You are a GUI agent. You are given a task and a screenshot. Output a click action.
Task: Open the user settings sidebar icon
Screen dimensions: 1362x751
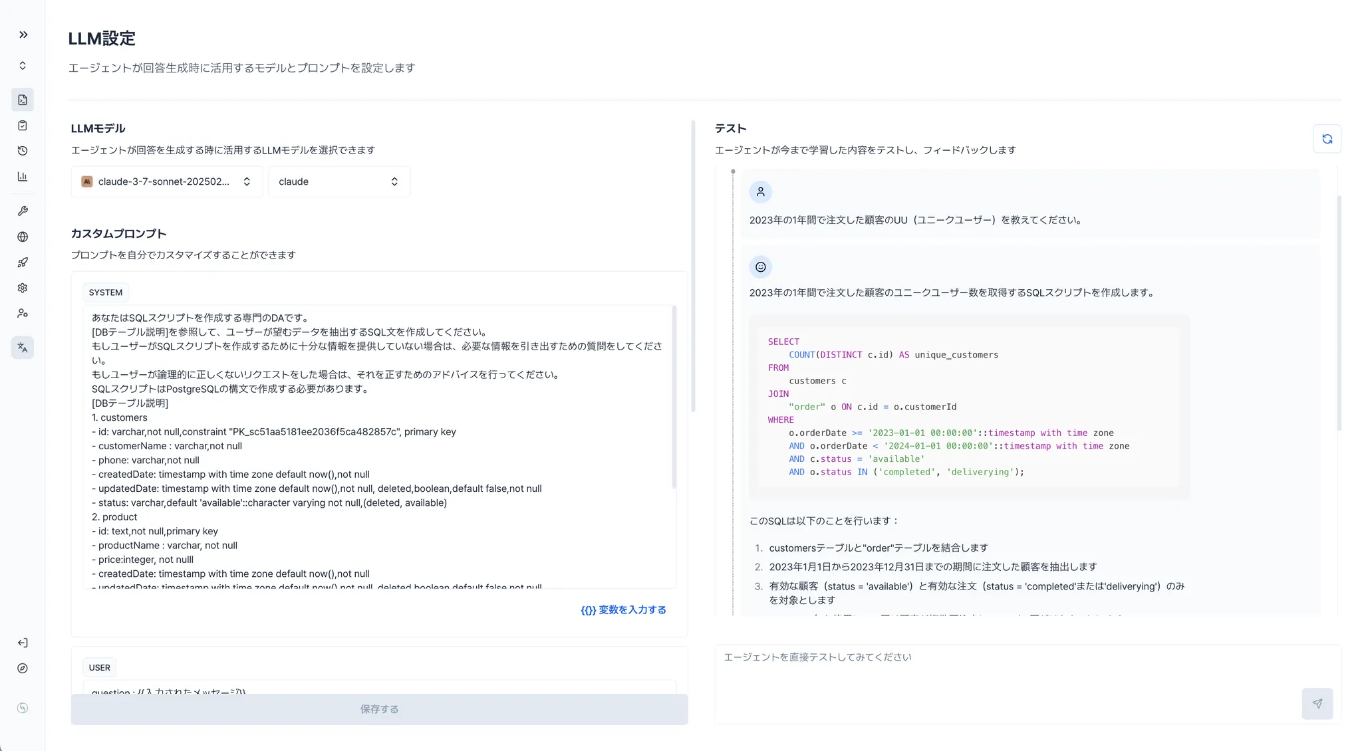[23, 314]
